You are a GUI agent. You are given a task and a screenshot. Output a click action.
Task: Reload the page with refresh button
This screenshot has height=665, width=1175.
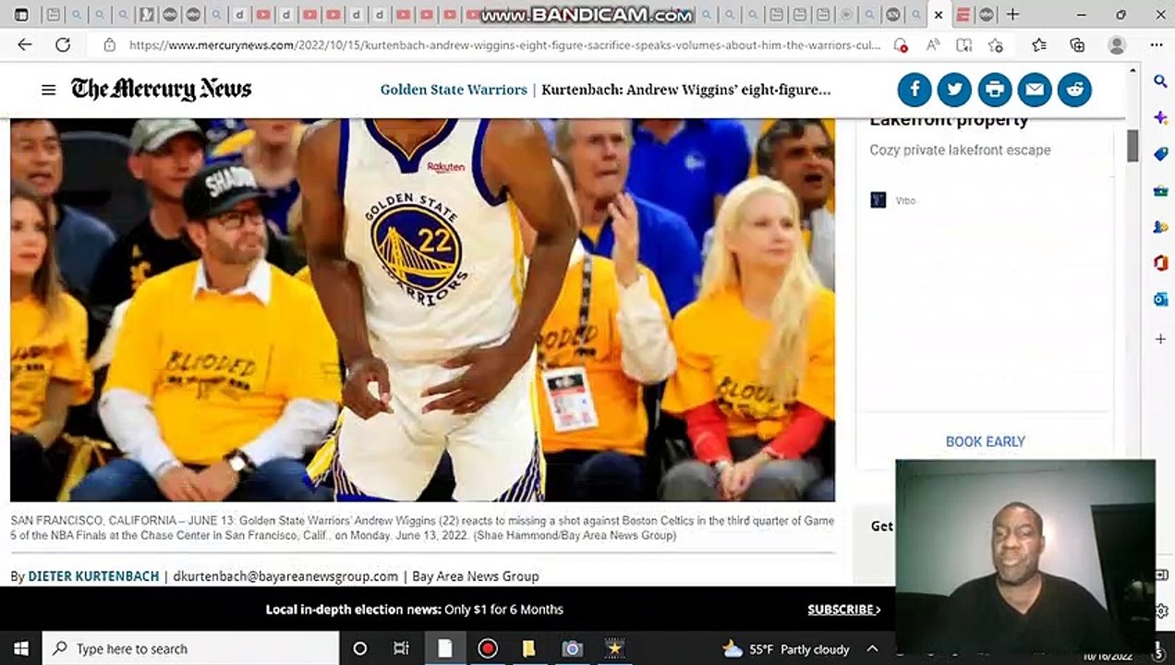click(x=63, y=44)
